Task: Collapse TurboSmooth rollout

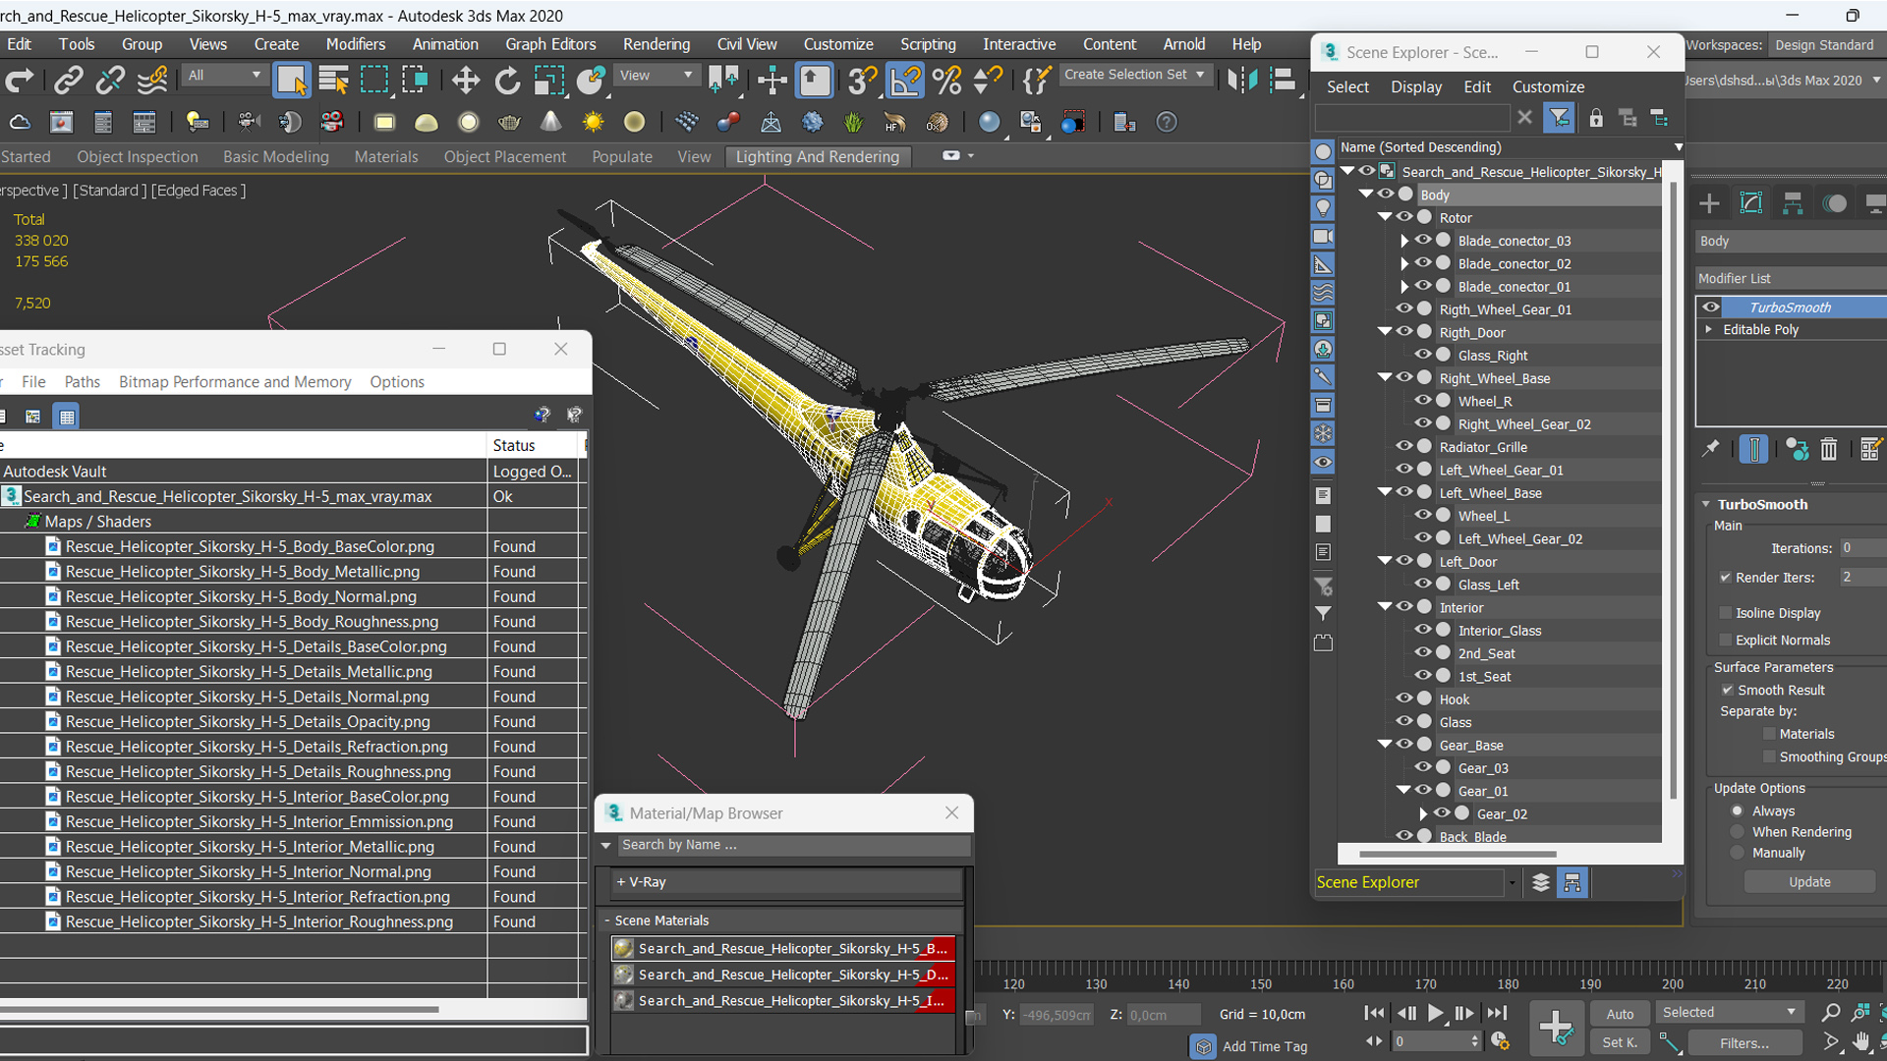Action: [x=1707, y=504]
